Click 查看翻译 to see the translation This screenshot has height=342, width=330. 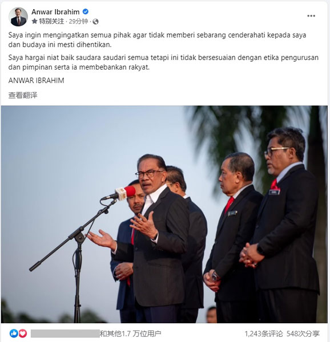coord(23,95)
